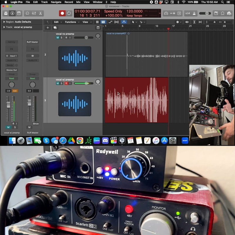
Task: Toggle the Show Automation curve icon
Action: [x=110, y=22]
